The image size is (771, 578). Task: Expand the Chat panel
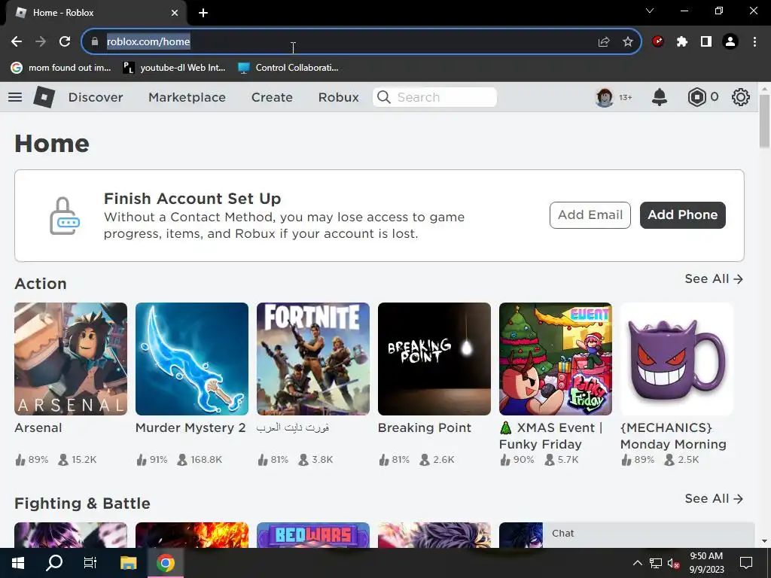pos(648,534)
